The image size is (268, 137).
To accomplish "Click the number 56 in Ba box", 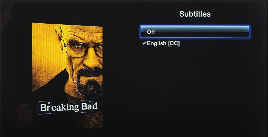I will coord(90,102).
